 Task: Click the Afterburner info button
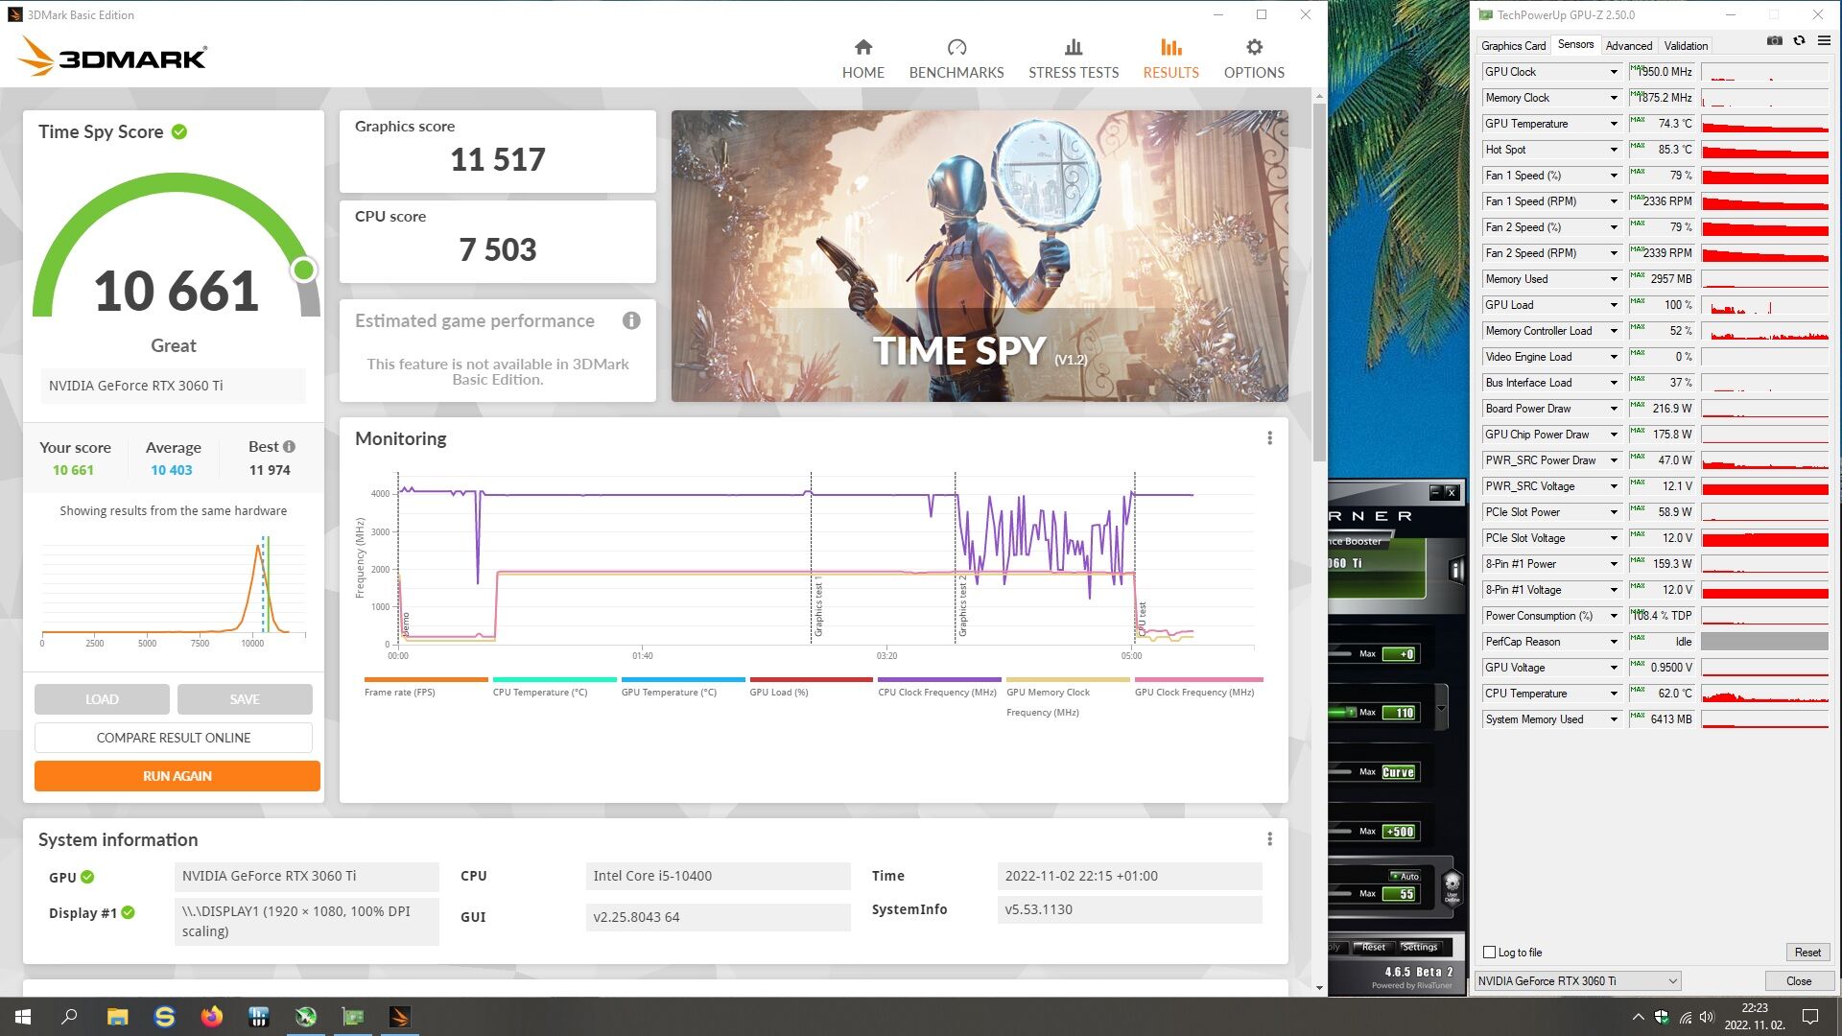(1456, 571)
